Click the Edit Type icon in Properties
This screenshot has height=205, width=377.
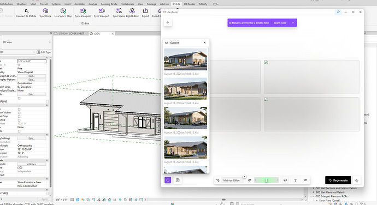point(38,52)
